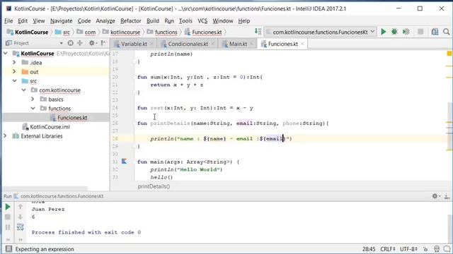
Task: Open run configuration dropdown FuncionesKt
Action: click(321, 32)
